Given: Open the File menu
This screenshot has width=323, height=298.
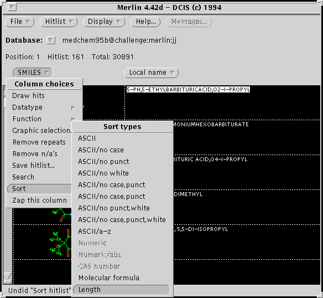Looking at the screenshot, I should [20, 22].
